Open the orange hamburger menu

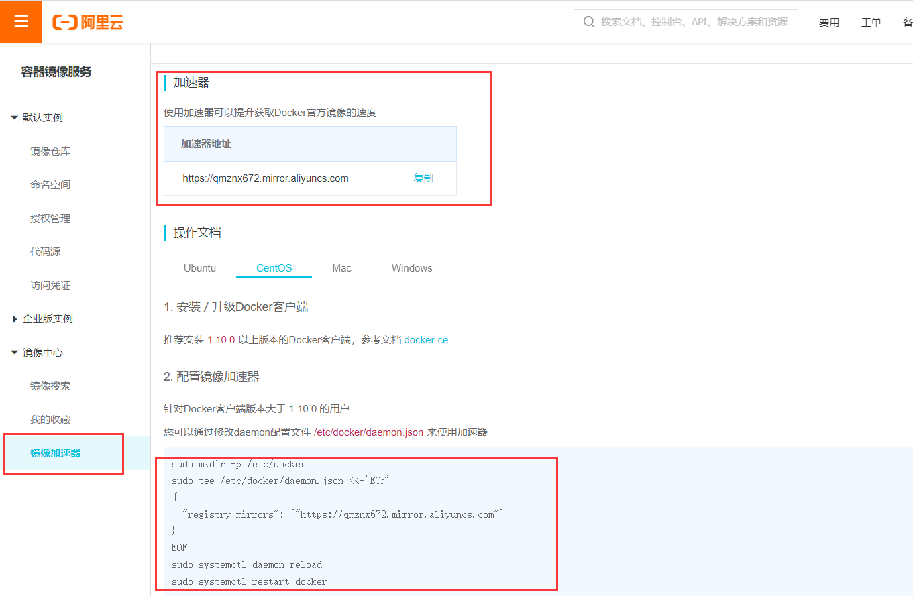point(21,21)
